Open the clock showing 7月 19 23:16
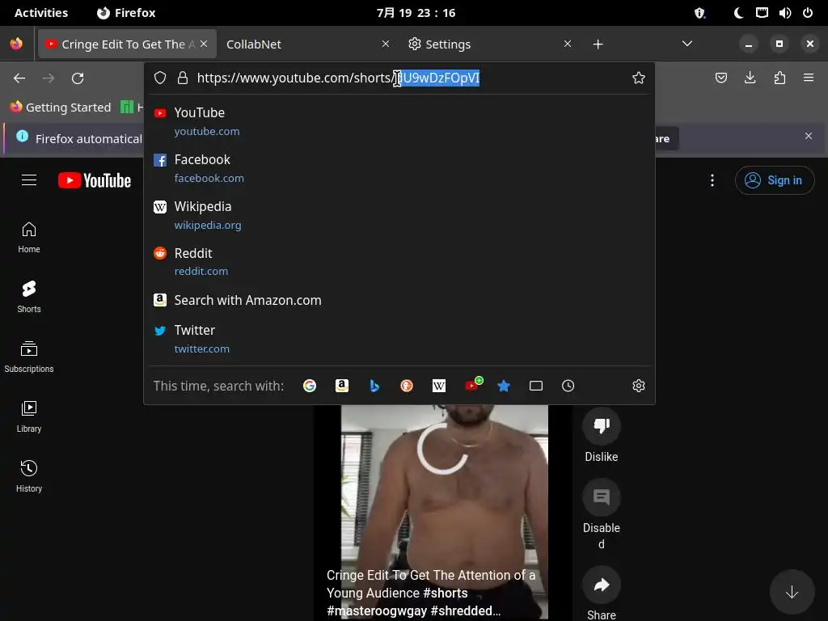 416,13
